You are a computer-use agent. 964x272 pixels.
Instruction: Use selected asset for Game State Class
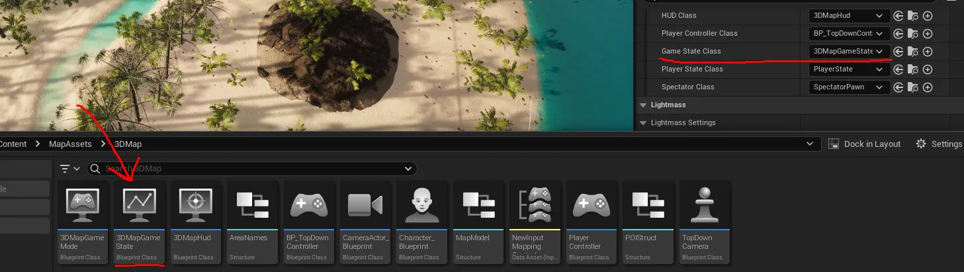pyautogui.click(x=898, y=52)
